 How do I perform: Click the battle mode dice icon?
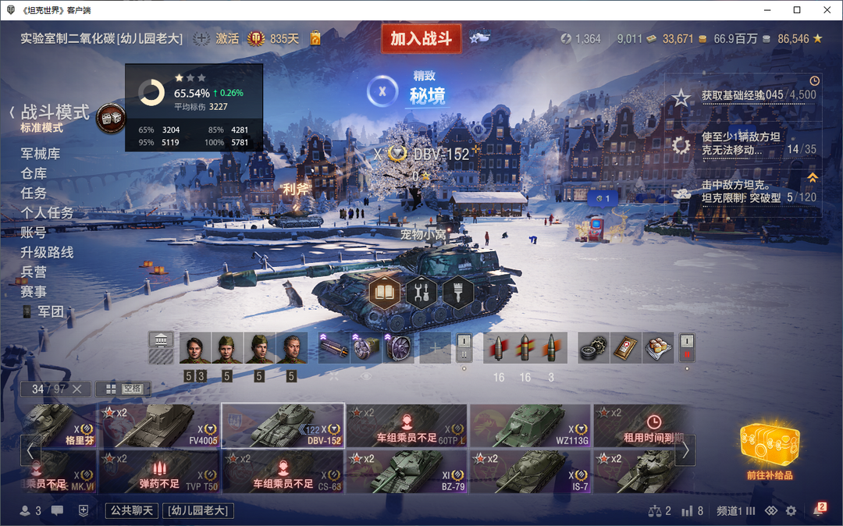[111, 118]
